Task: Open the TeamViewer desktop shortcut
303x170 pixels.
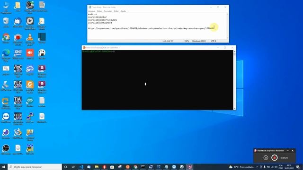Action: coord(6,118)
